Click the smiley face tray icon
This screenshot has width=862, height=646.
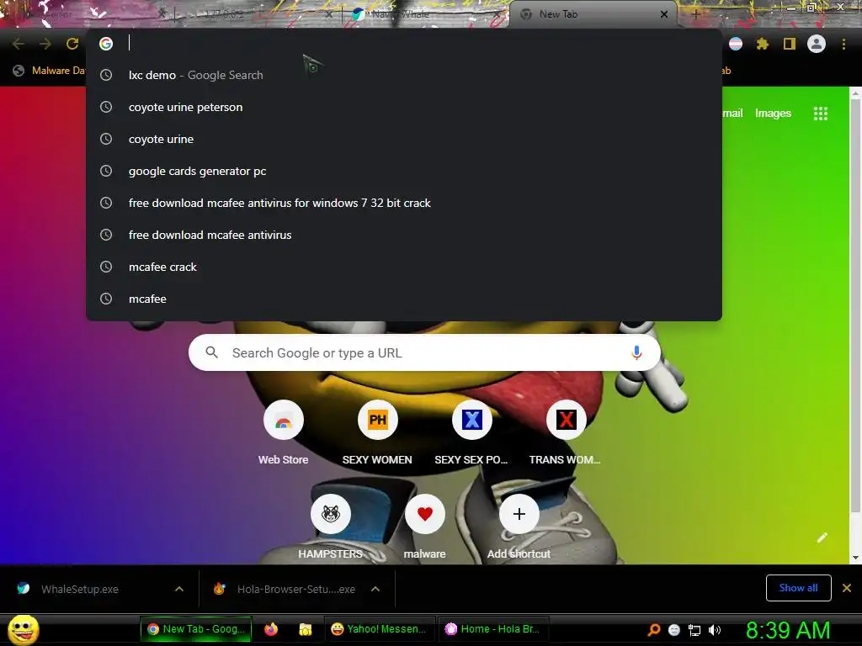tap(674, 630)
